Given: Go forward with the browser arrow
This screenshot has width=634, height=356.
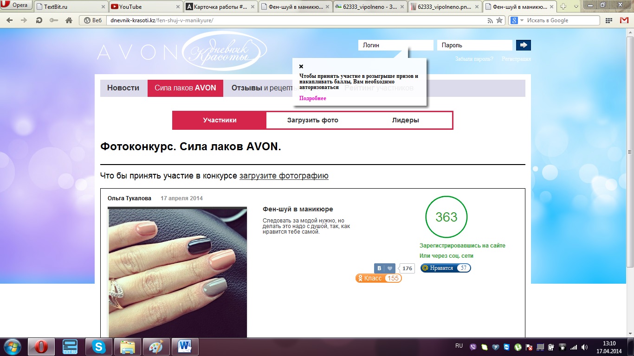Looking at the screenshot, I should (24, 20).
